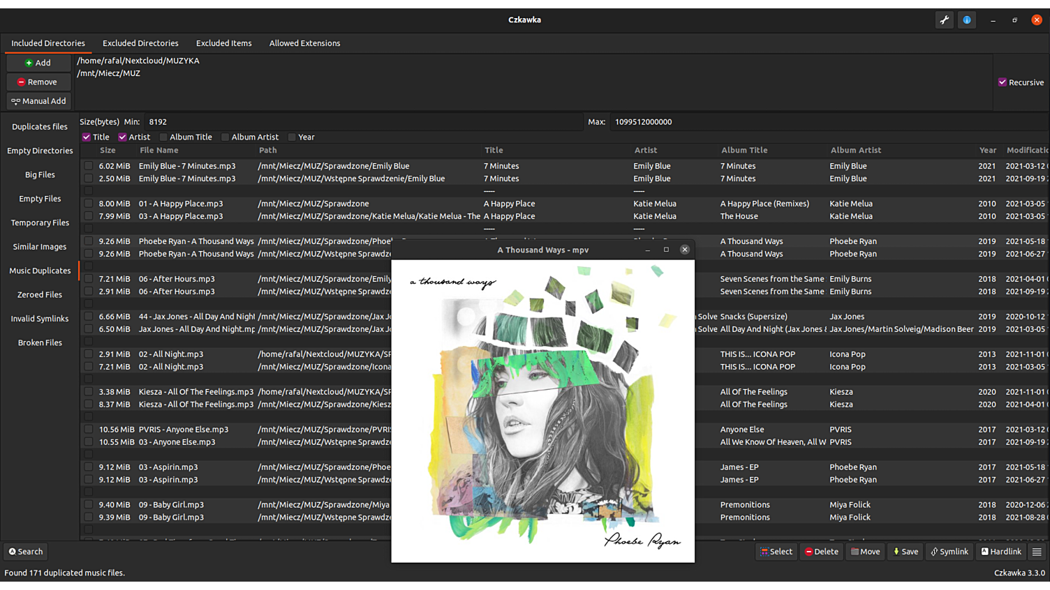Click the Manual Add button
The height and width of the screenshot is (590, 1050).
pyautogui.click(x=38, y=101)
